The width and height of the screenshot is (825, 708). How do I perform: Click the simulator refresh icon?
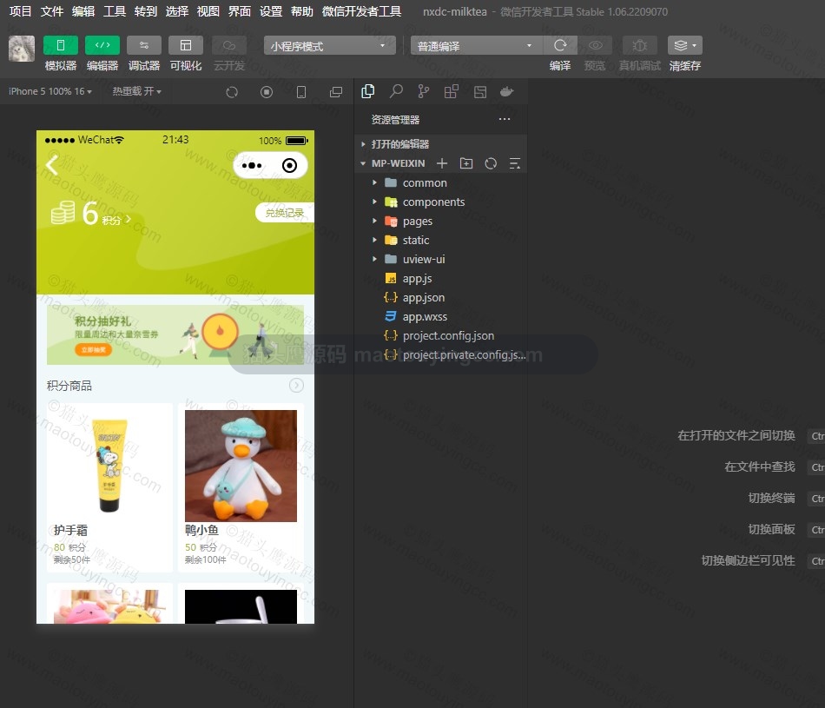click(x=232, y=93)
